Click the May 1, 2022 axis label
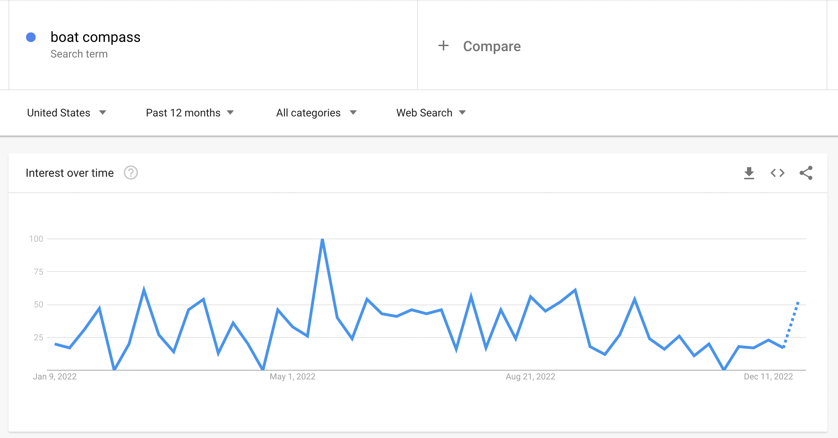Screen dimensions: 838x438 (292, 377)
